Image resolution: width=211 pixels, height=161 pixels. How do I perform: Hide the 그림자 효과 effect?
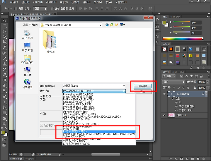point(176,110)
